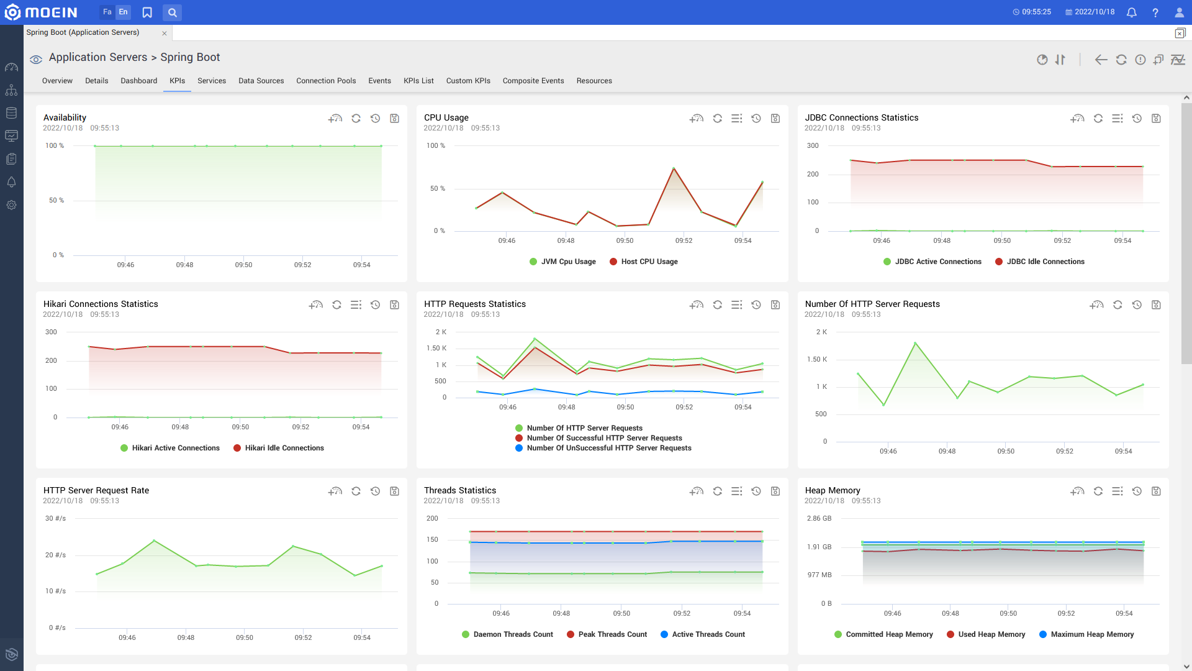Viewport: 1192px width, 671px height.
Task: Open the alarm bell icon in the sidebar
Action: tap(11, 182)
